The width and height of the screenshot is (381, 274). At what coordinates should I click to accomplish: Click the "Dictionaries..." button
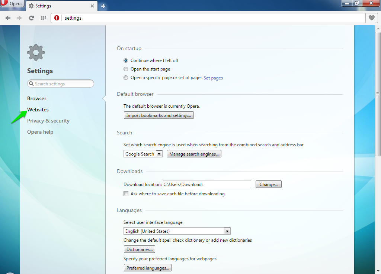tap(139, 249)
